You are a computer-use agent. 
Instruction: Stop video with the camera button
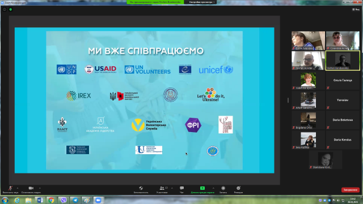31,190
